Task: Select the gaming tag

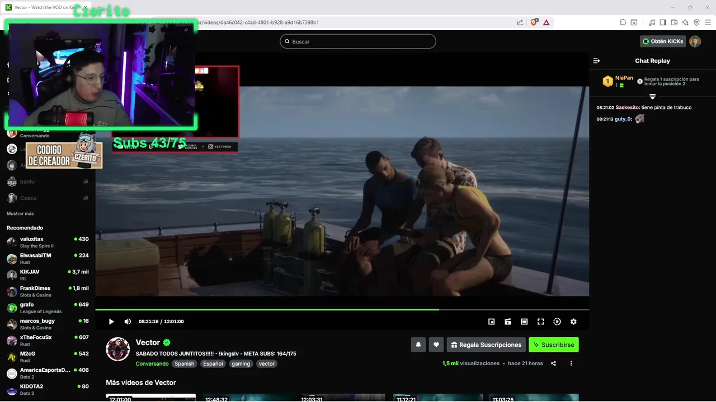Action: click(x=241, y=363)
